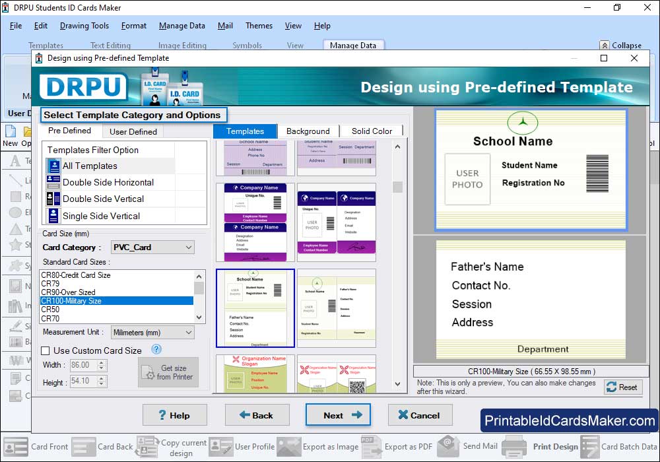The height and width of the screenshot is (462, 660).
Task: Click the Cancel button
Action: click(x=420, y=415)
